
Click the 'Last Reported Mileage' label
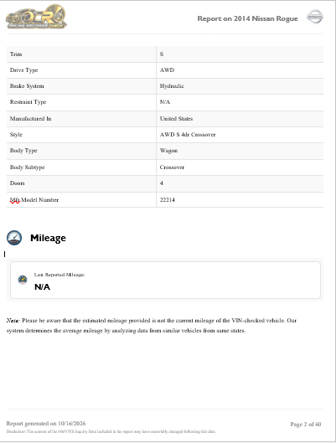59,275
